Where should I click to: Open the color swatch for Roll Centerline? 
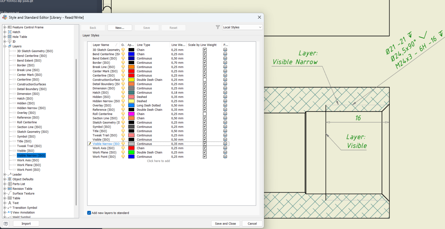[131, 114]
